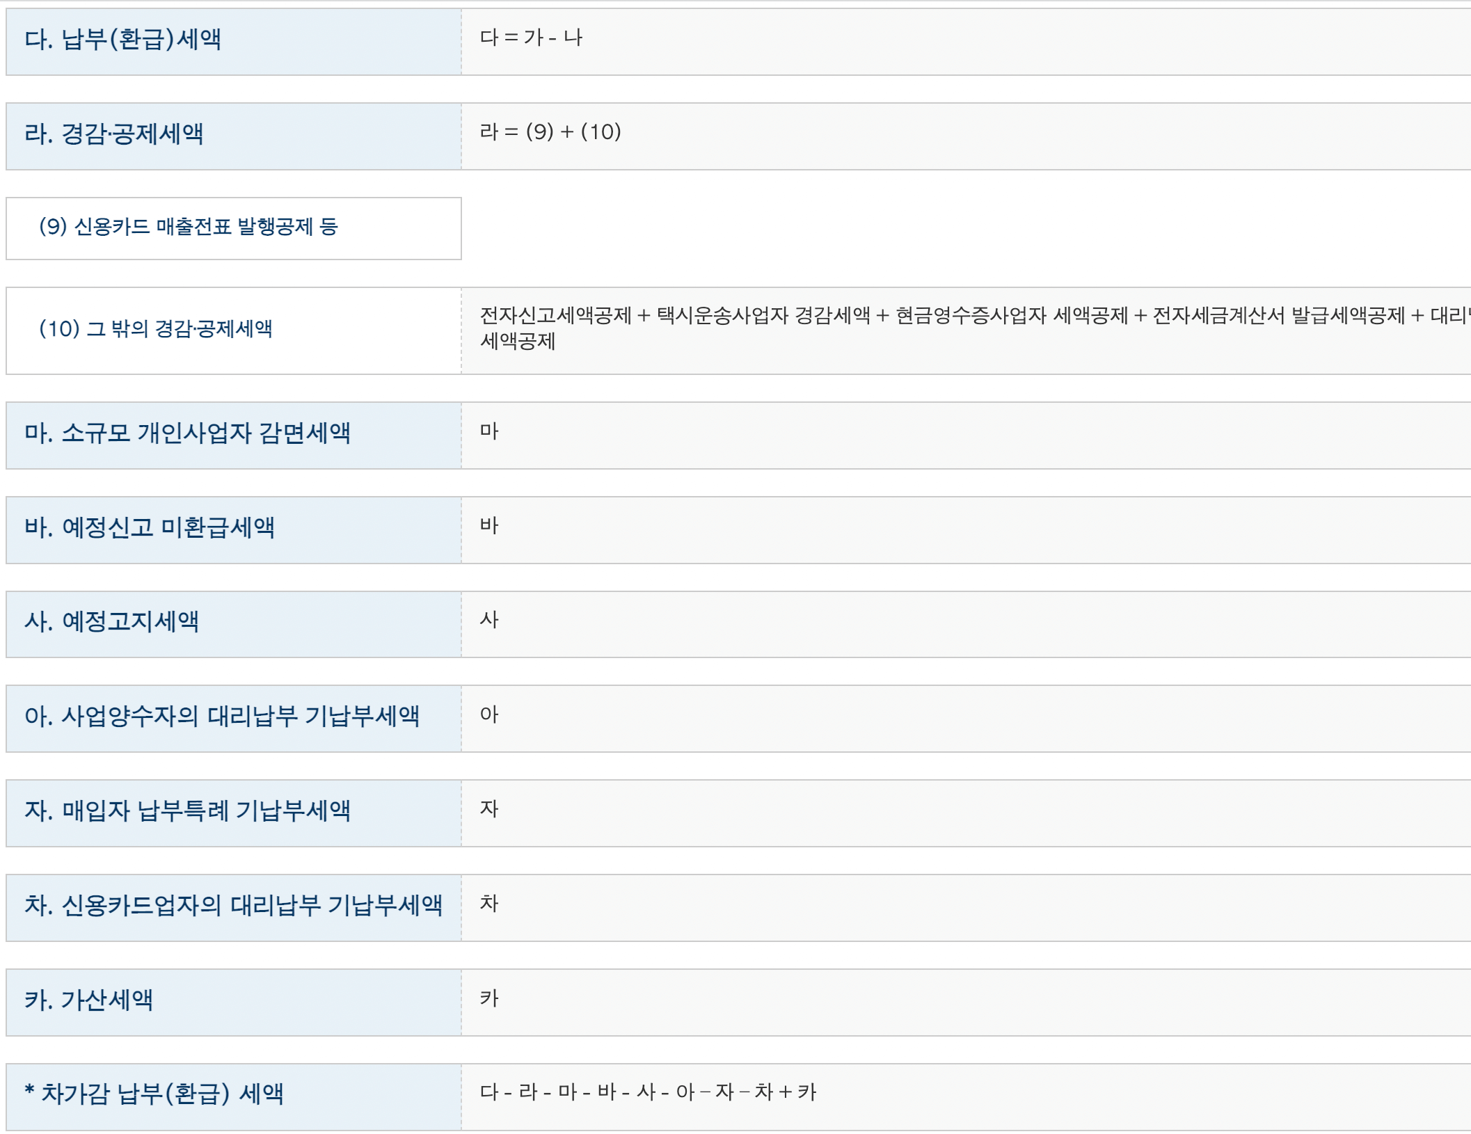Click the 사 value cell
This screenshot has height=1134, width=1471.
coord(489,621)
